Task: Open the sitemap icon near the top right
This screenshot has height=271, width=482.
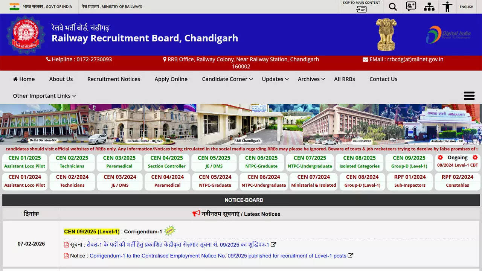Action: [429, 6]
